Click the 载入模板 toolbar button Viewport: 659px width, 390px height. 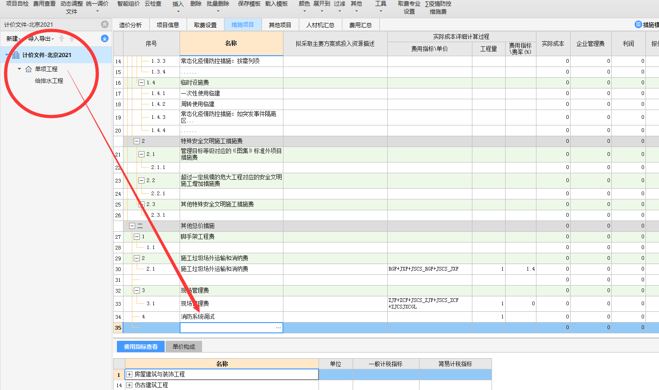pyautogui.click(x=276, y=4)
